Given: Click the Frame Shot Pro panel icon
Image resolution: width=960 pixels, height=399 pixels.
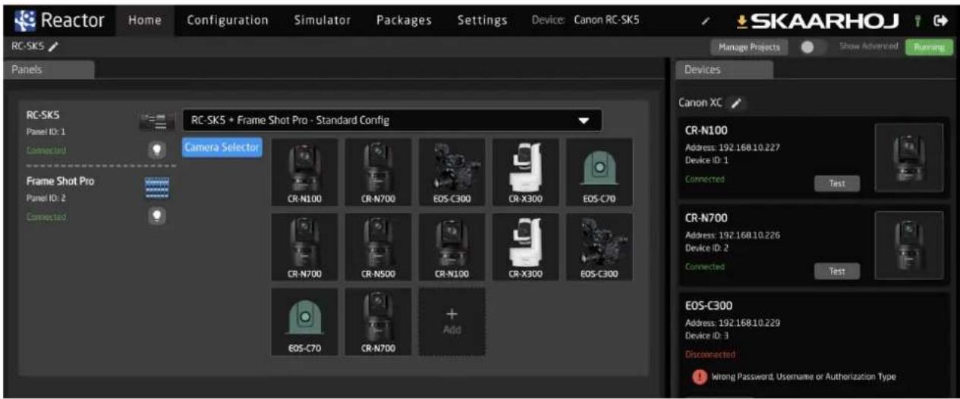Looking at the screenshot, I should point(156,188).
